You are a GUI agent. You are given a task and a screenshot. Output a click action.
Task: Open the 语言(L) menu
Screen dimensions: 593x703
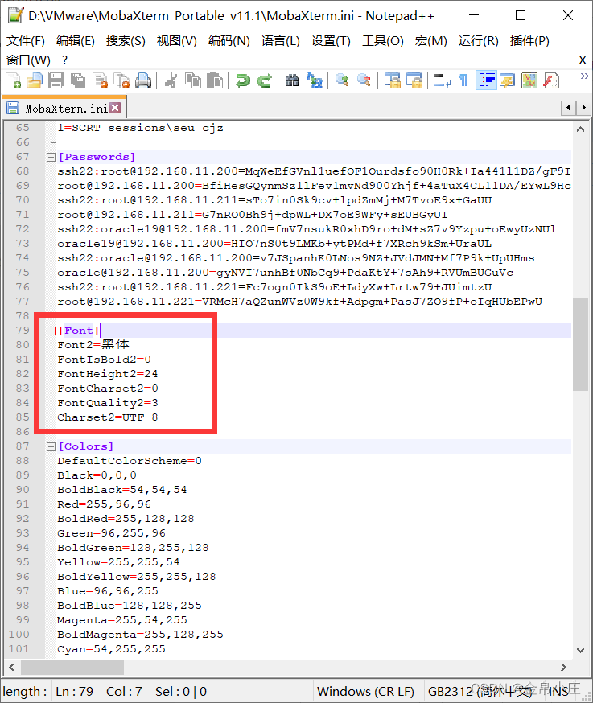(280, 41)
